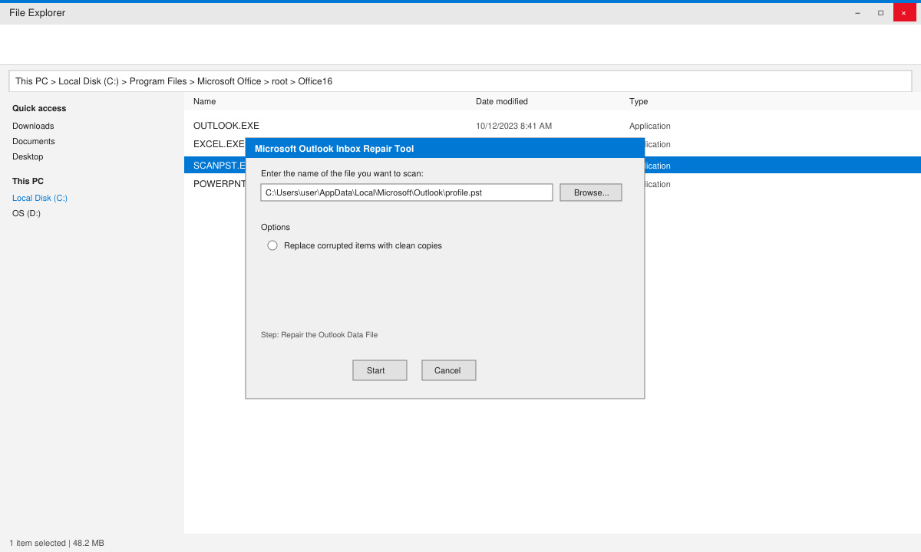Sort files by Type column header

click(639, 101)
